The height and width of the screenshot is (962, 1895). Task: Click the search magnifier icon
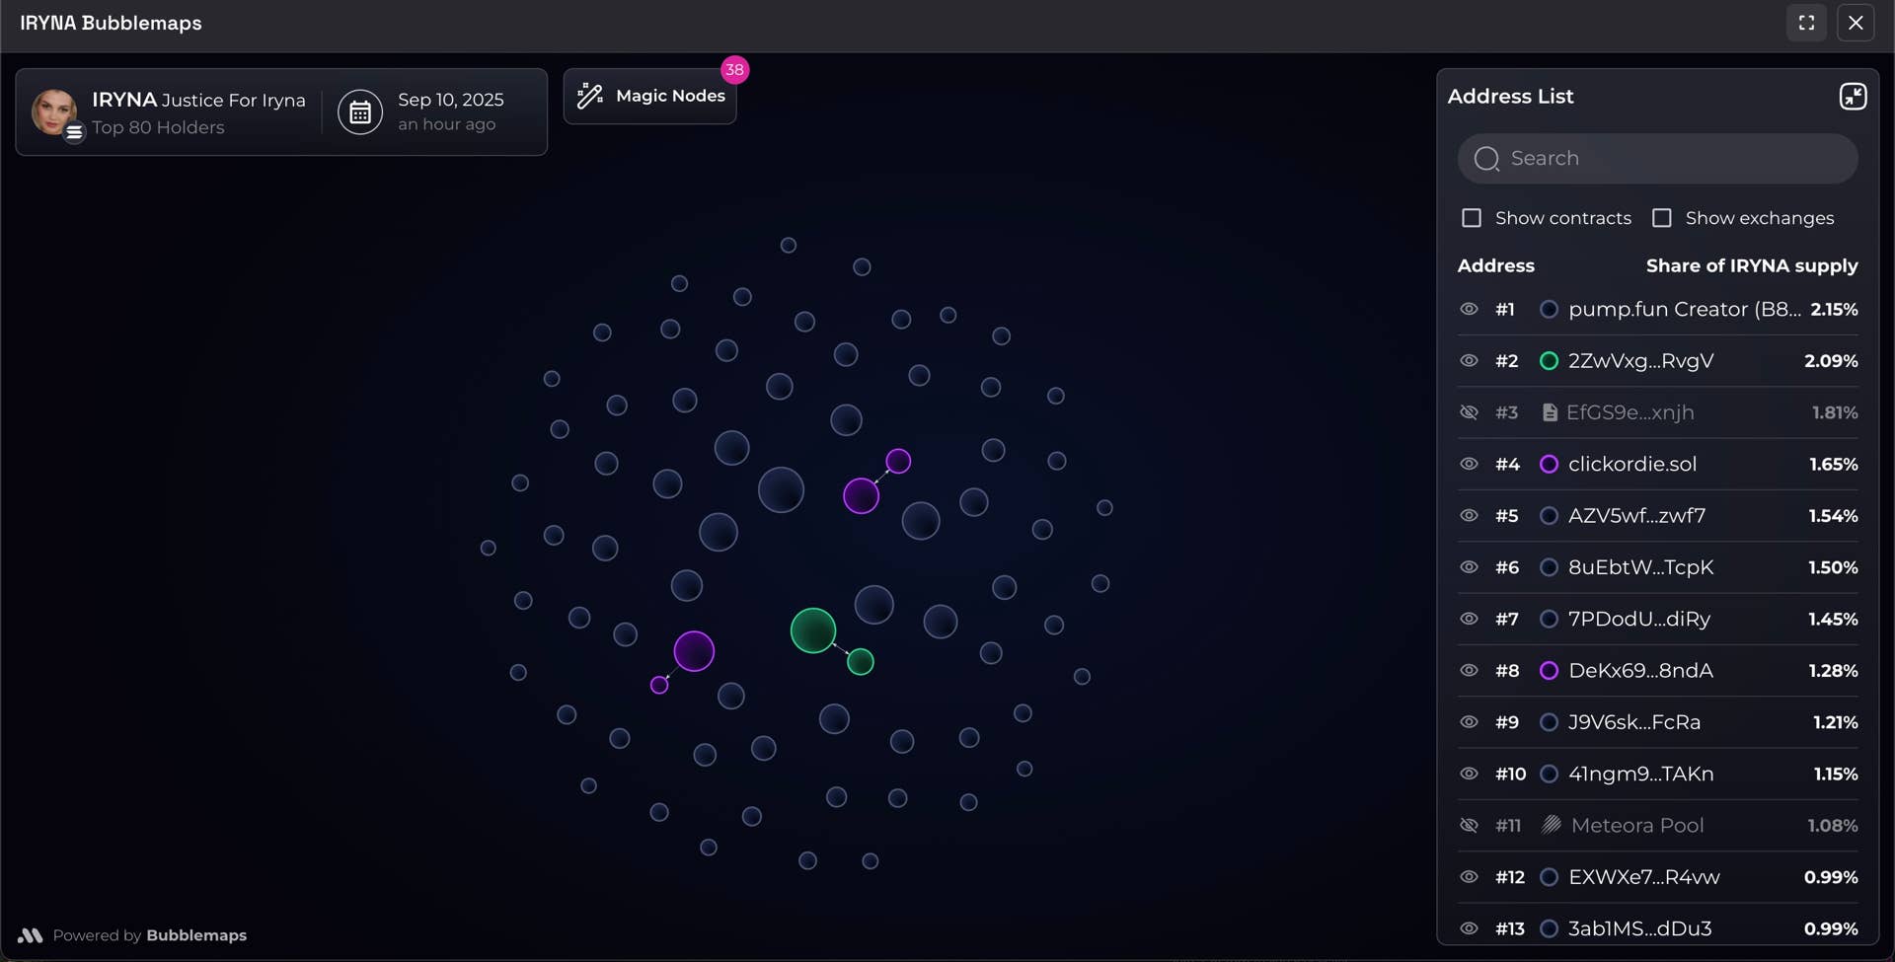1486,159
